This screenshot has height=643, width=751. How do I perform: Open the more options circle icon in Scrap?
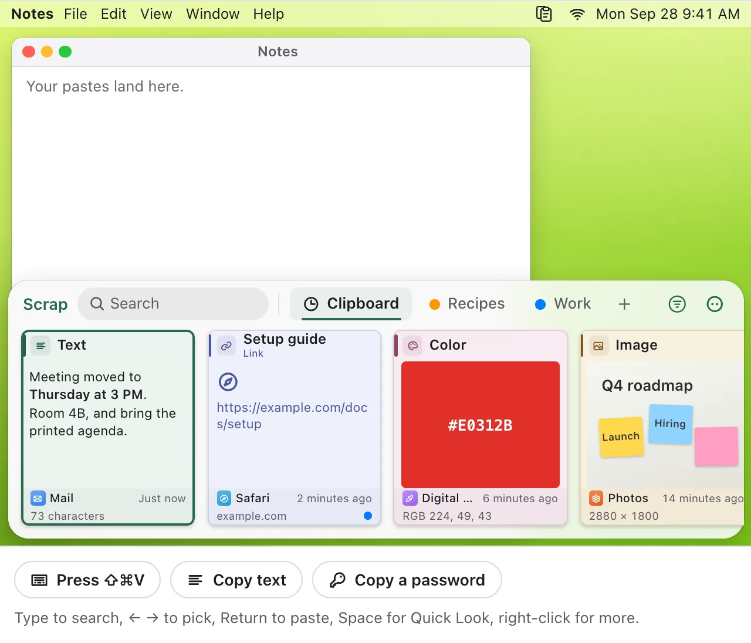pyautogui.click(x=715, y=304)
